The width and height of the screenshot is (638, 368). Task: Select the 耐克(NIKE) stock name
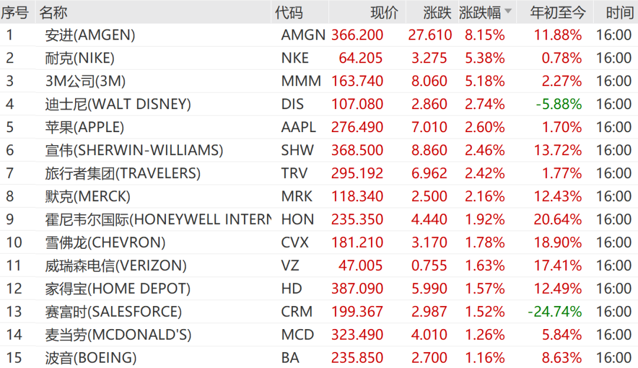80,58
